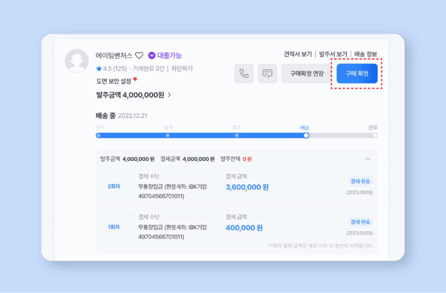Image resolution: width=446 pixels, height=293 pixels.
Task: Click the user profile avatar
Action: point(77,61)
